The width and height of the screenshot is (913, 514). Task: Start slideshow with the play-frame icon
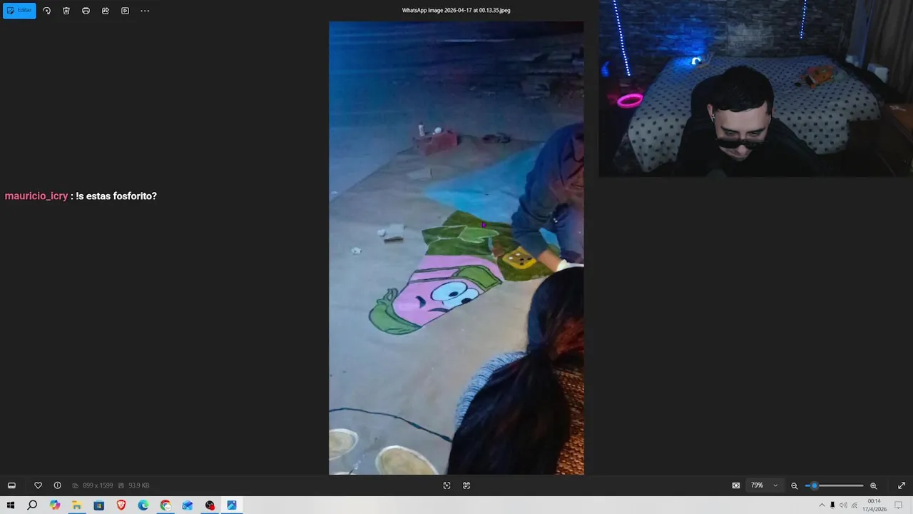coord(125,11)
